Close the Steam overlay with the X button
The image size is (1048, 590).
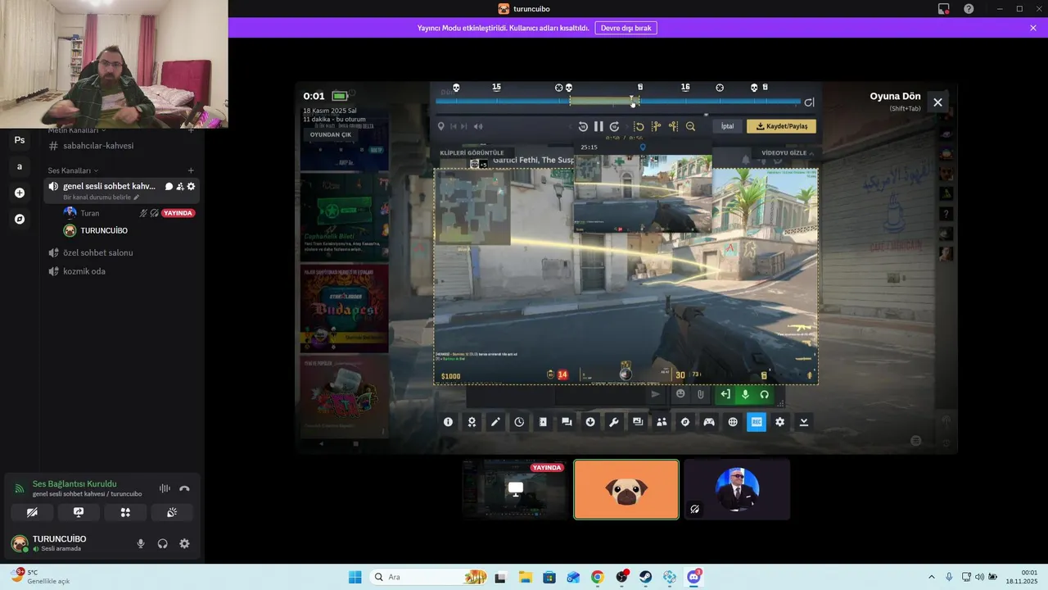click(937, 102)
